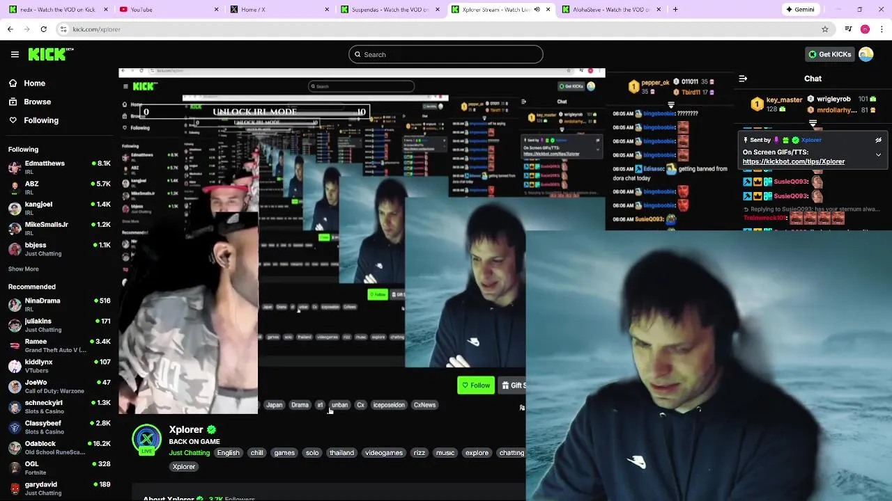892x501 pixels.
Task: Open garydavid recommended channel
Action: pos(59,488)
